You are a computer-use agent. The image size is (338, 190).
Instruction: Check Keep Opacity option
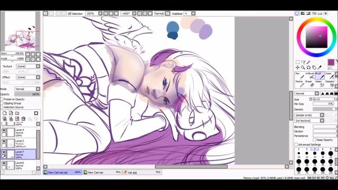point(315,140)
